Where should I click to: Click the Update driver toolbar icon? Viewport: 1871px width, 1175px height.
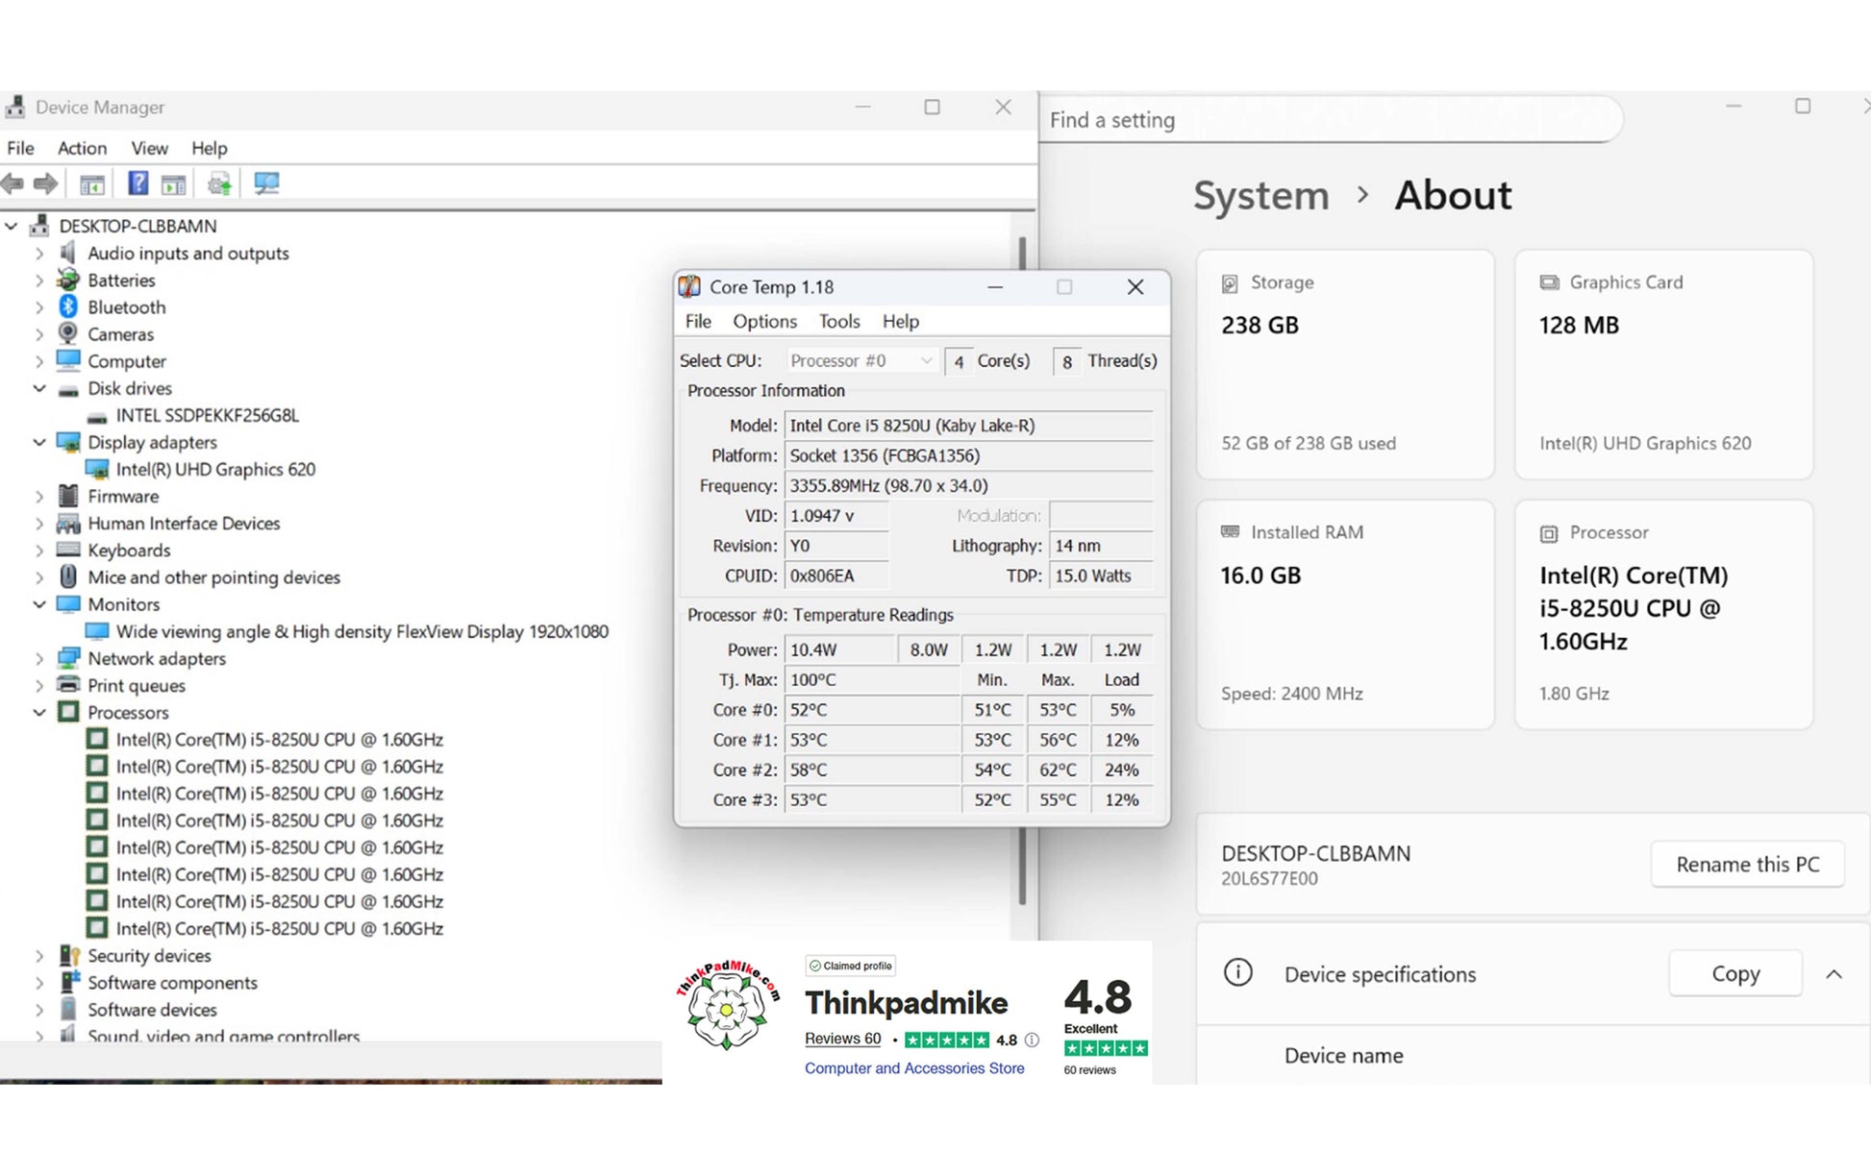pyautogui.click(x=219, y=184)
